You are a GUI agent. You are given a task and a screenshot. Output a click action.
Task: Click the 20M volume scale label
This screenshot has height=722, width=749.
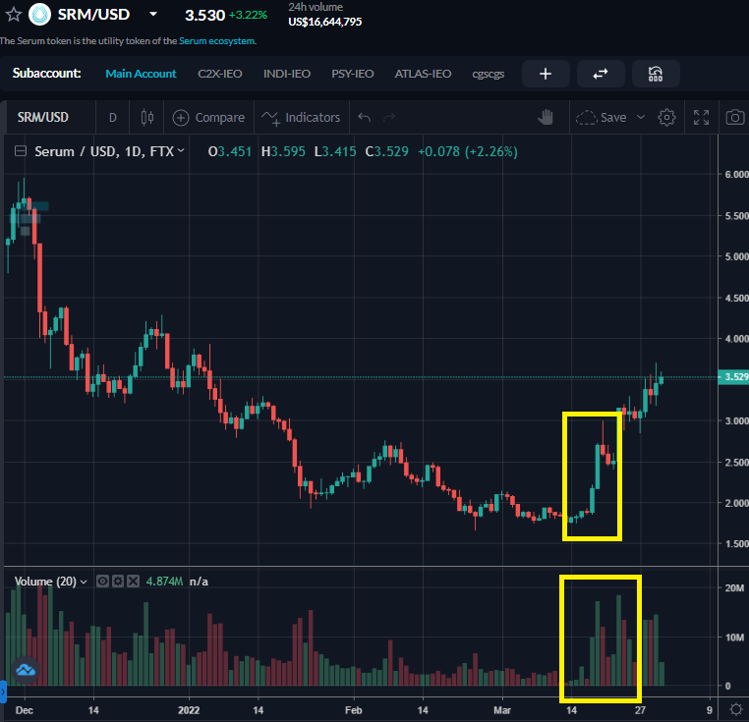(x=734, y=587)
